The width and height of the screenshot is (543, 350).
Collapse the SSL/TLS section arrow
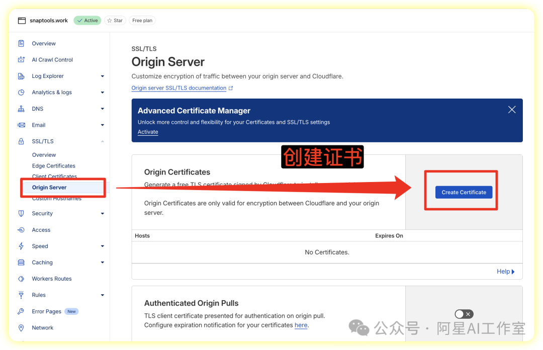pyautogui.click(x=102, y=142)
